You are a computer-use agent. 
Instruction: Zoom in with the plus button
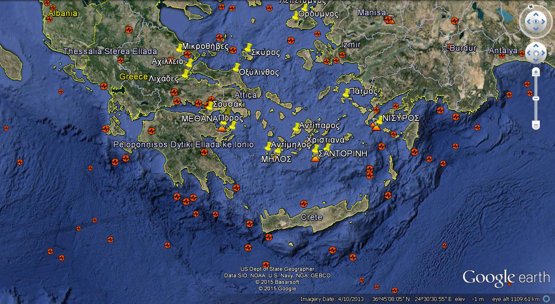pyautogui.click(x=536, y=72)
